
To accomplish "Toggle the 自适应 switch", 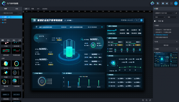I will point(156,21).
